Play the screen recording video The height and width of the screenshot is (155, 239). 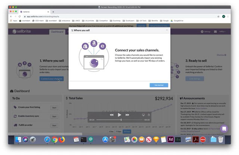pos(119,115)
